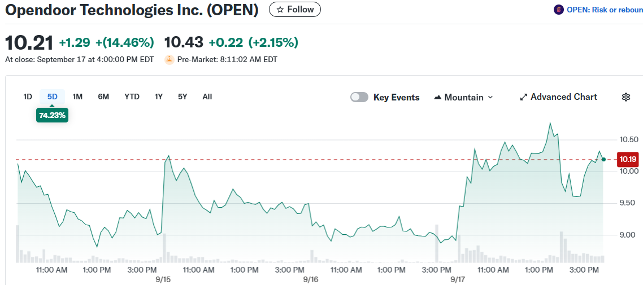The width and height of the screenshot is (643, 285).
Task: Open the Mountain chart type dropdown
Action: pyautogui.click(x=463, y=97)
